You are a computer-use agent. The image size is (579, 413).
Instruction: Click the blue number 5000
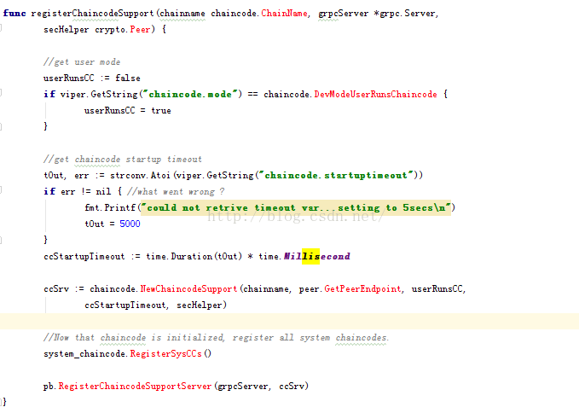(x=130, y=224)
